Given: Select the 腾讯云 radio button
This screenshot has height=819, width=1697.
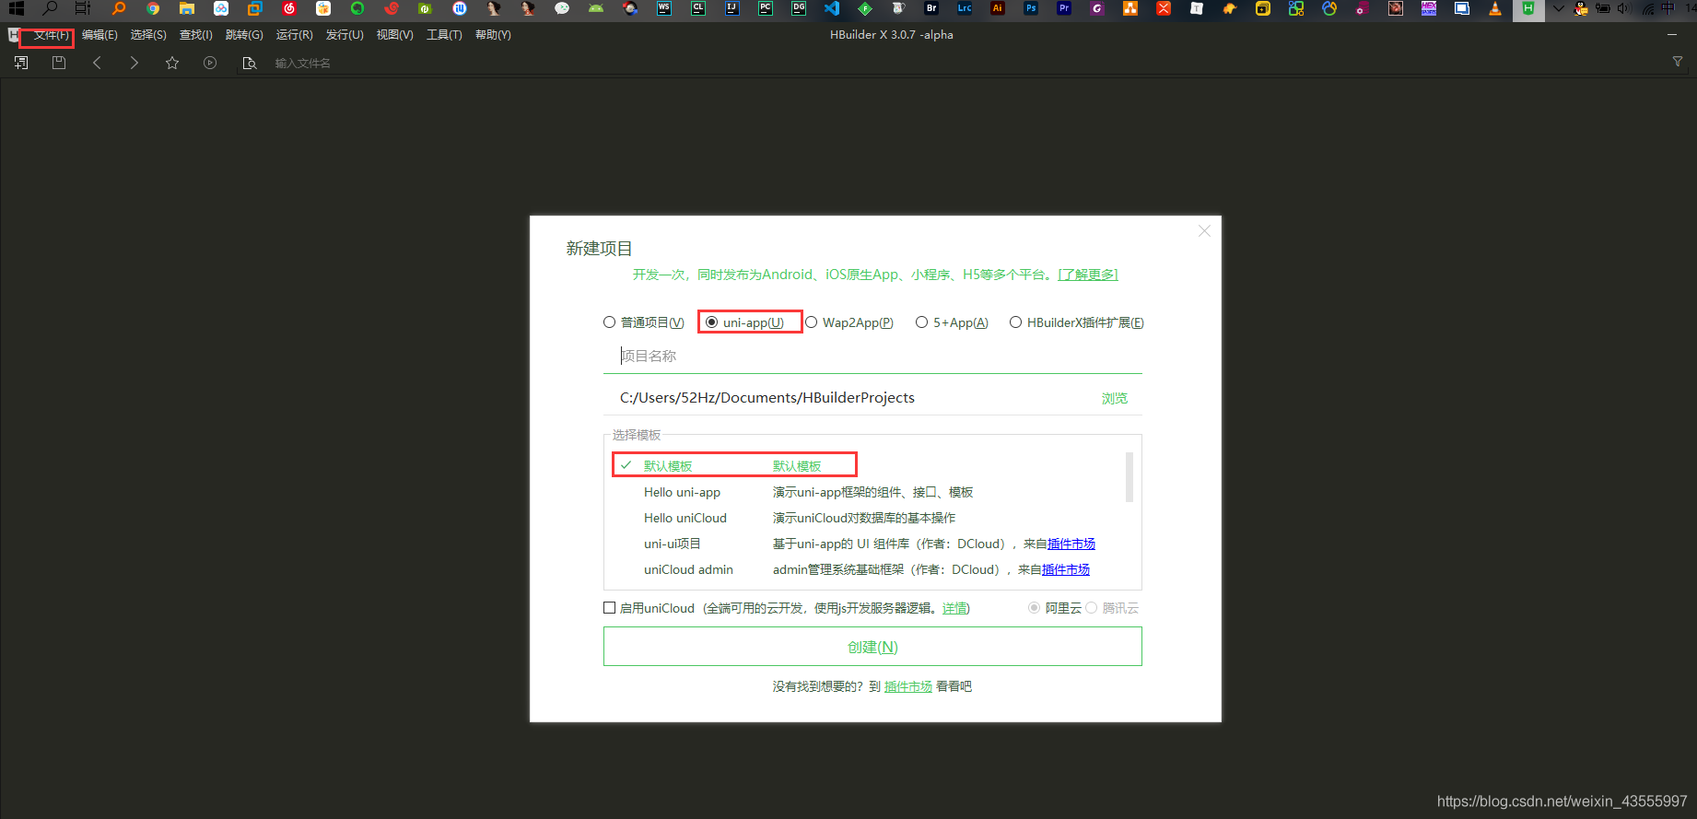Looking at the screenshot, I should pos(1092,608).
